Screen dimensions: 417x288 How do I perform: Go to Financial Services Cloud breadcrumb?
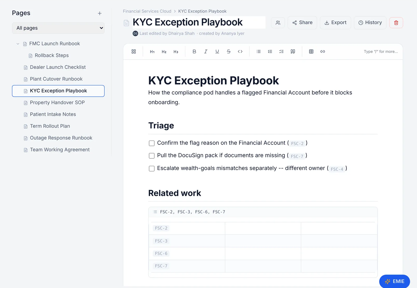(x=147, y=11)
